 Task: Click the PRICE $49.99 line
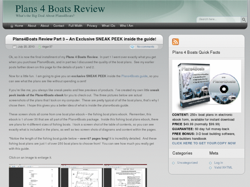[196, 124]
